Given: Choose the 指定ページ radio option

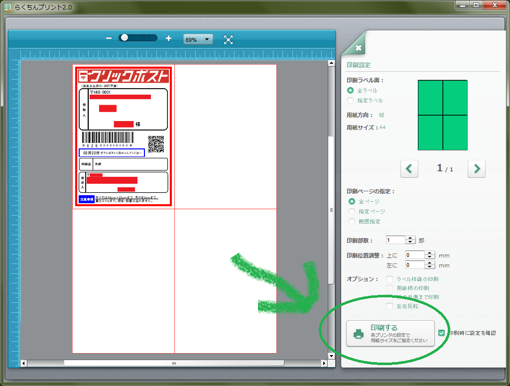Looking at the screenshot, I should tap(352, 211).
